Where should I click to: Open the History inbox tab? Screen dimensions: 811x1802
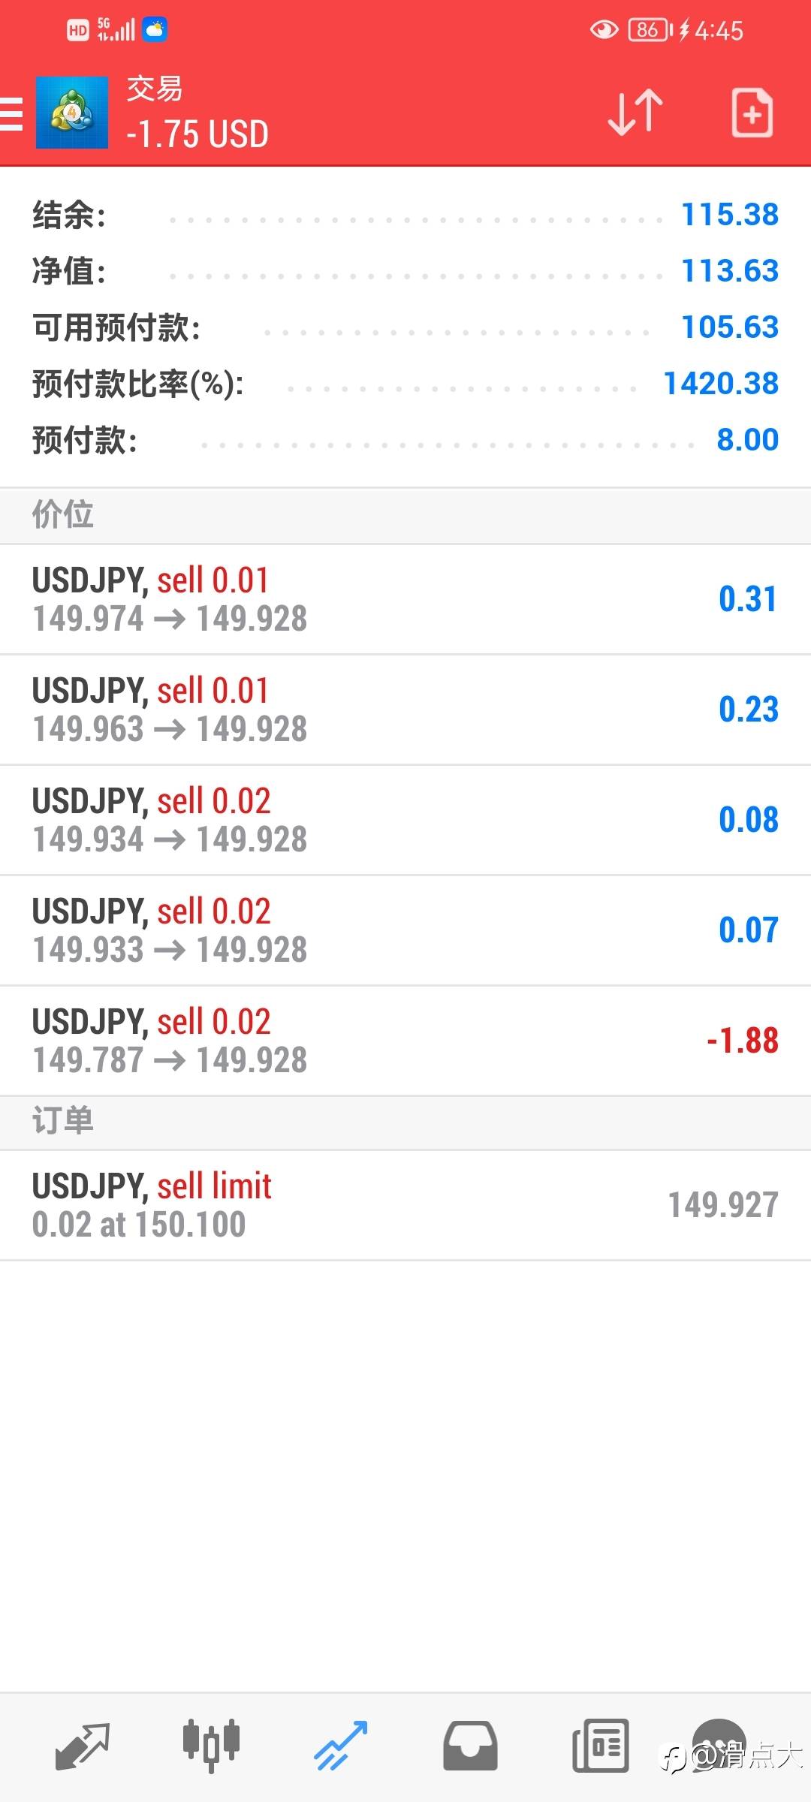(470, 1746)
